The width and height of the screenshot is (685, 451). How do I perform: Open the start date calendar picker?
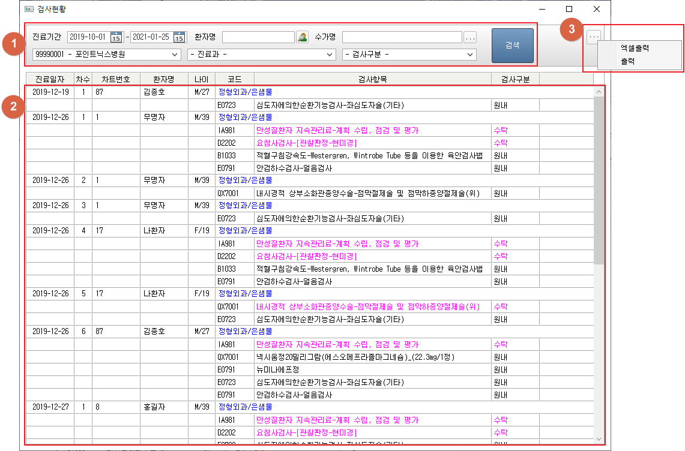point(116,37)
